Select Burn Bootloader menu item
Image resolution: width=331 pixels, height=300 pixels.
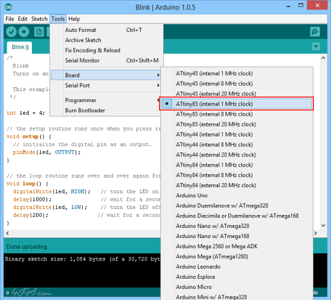pyautogui.click(x=106, y=110)
